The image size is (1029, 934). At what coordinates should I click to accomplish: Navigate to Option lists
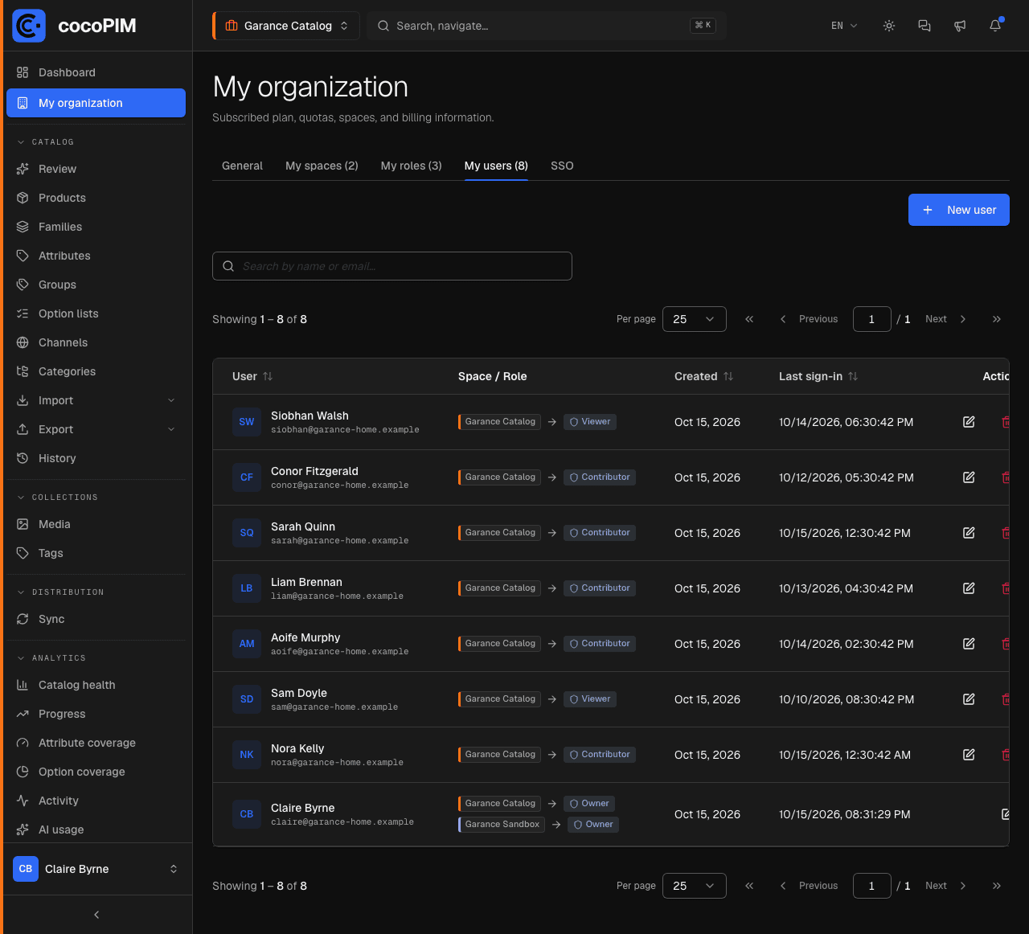coord(96,313)
